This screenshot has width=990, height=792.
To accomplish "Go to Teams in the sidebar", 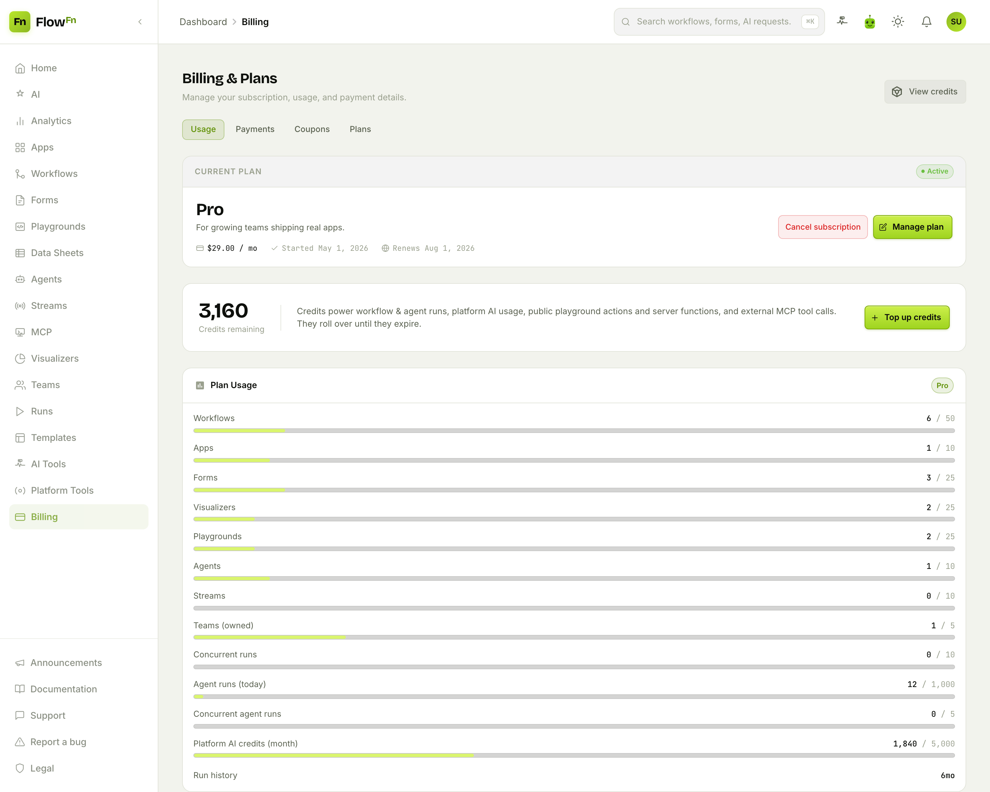I will tap(79, 385).
